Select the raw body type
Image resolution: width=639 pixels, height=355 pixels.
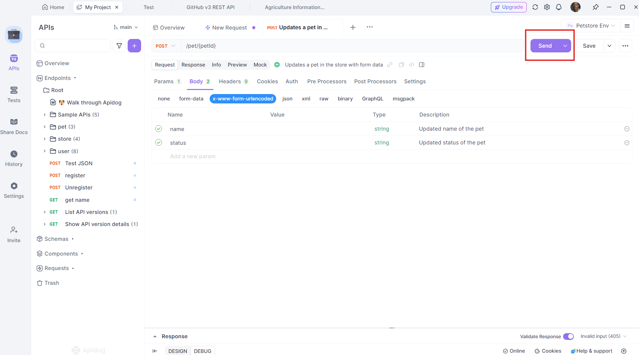click(x=324, y=99)
